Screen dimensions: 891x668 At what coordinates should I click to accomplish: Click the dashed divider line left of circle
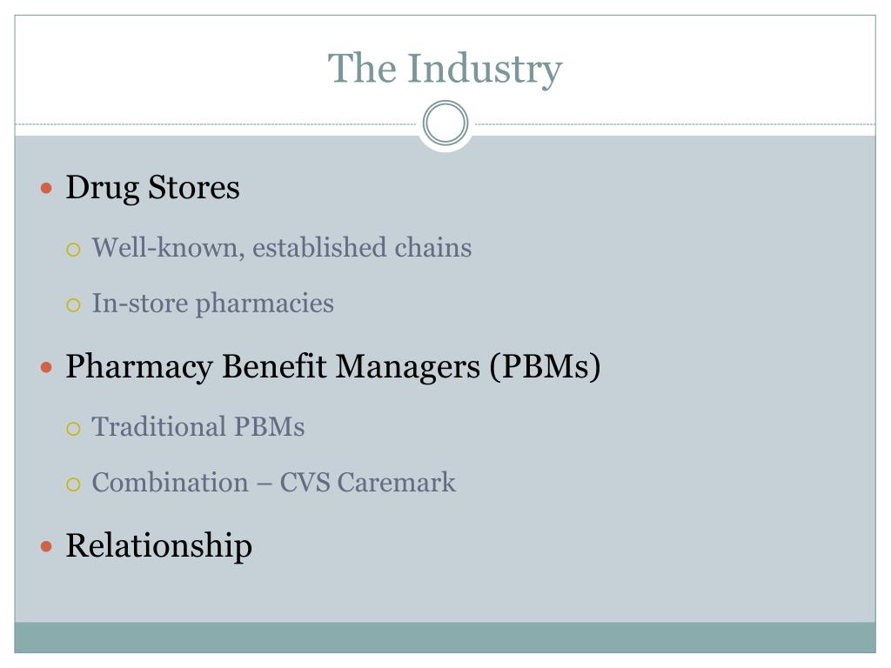point(216,124)
